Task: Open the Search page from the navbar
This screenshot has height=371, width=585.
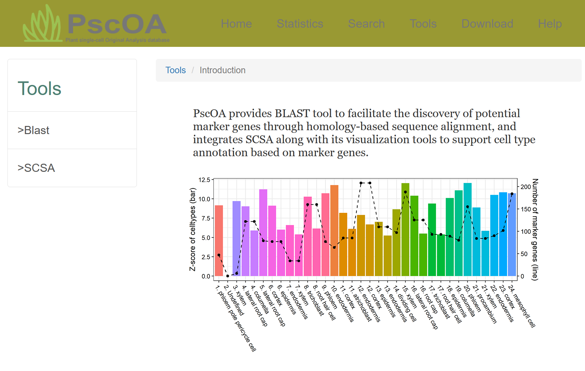Action: pos(366,24)
